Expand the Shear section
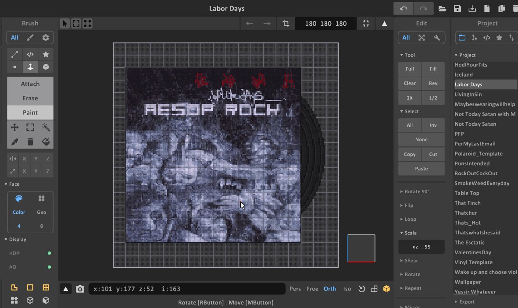Image resolution: width=518 pixels, height=308 pixels. [x=409, y=261]
